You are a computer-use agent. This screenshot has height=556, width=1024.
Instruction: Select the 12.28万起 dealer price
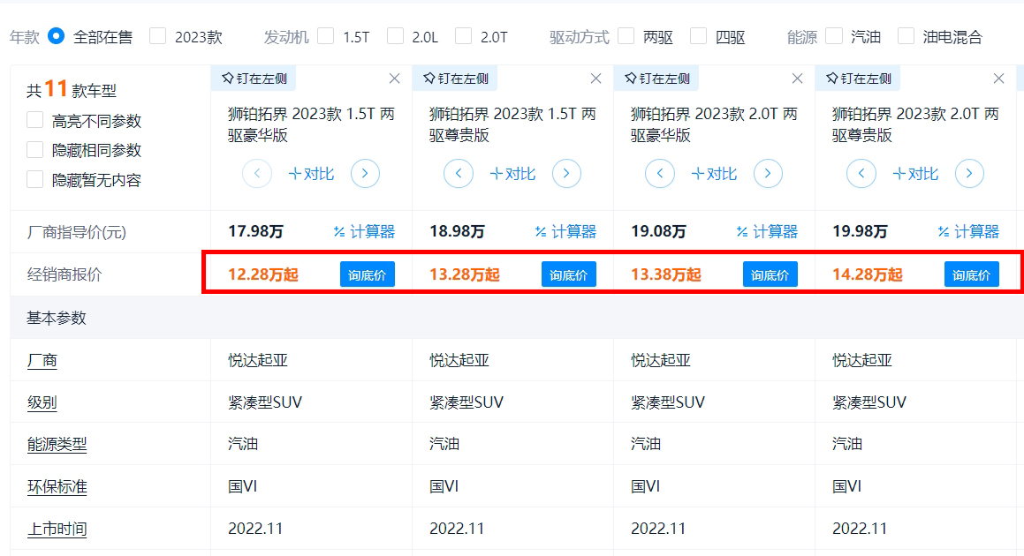coord(263,274)
